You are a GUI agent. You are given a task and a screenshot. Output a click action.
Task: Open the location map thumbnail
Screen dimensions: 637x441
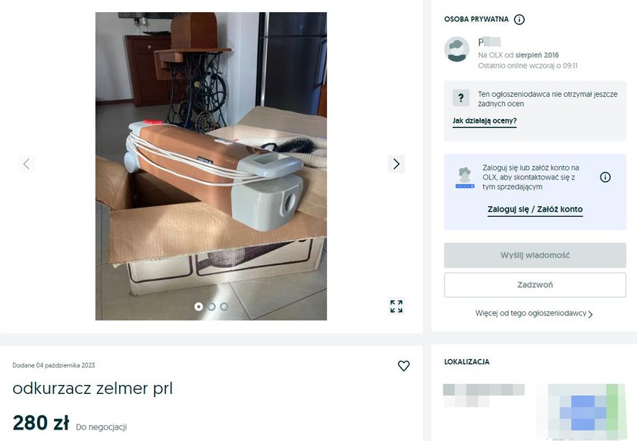pos(587,410)
